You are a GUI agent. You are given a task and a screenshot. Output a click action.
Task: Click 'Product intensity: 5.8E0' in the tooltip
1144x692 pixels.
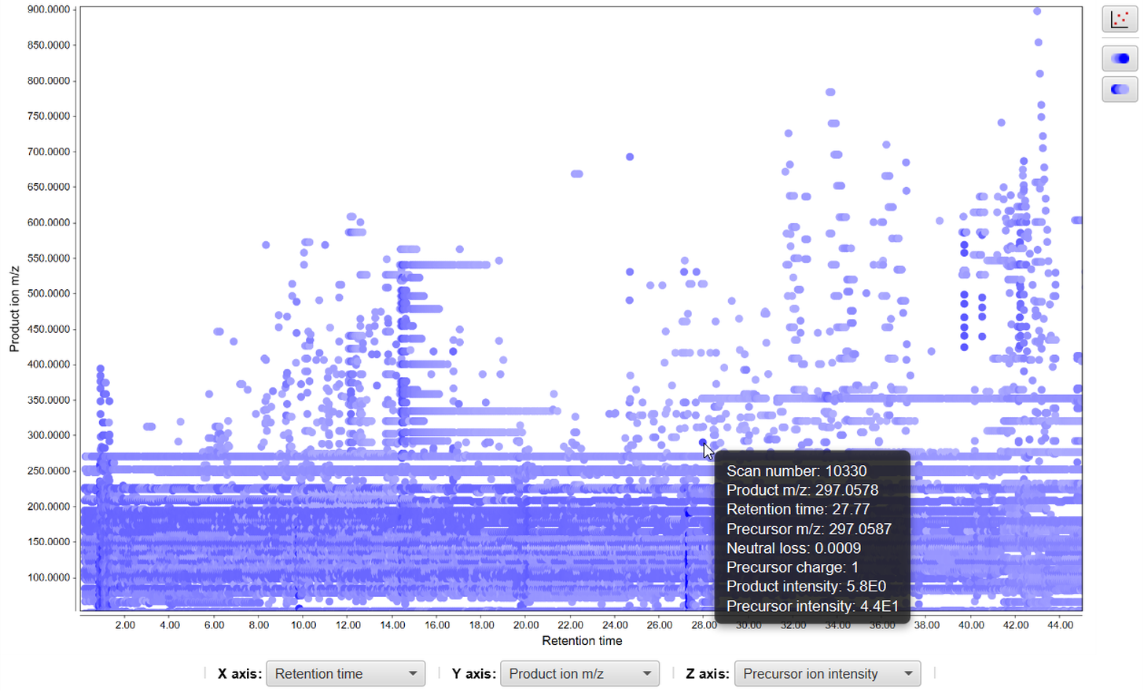point(806,587)
